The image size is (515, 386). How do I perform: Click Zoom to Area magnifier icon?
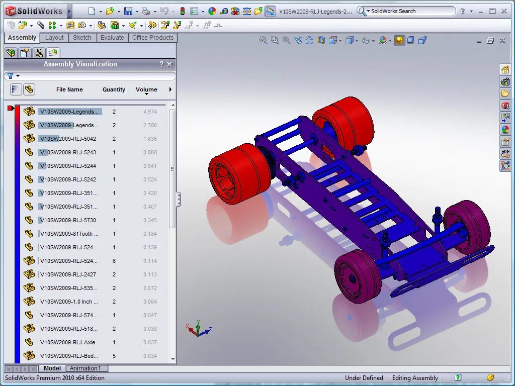(275, 40)
